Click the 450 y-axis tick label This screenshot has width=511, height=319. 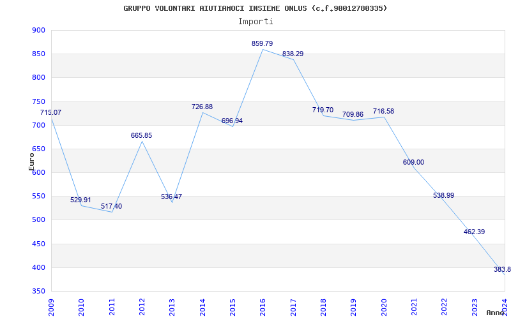tap(39, 244)
